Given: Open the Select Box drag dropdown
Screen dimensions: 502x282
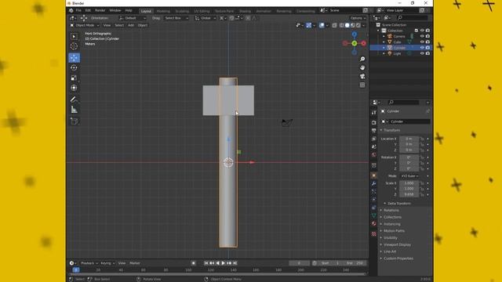Looking at the screenshot, I should [x=176, y=18].
